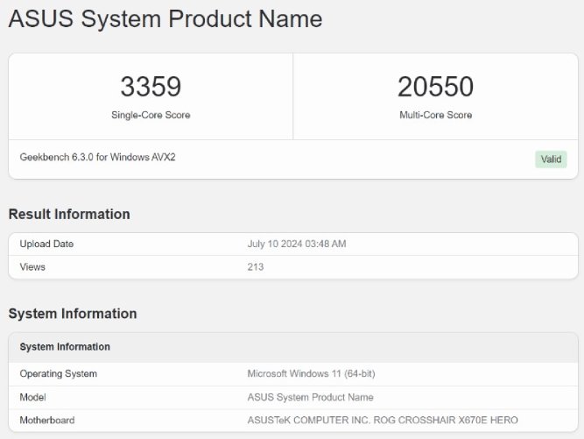
Task: Click the 'System Information' table header row
Action: [x=293, y=347]
